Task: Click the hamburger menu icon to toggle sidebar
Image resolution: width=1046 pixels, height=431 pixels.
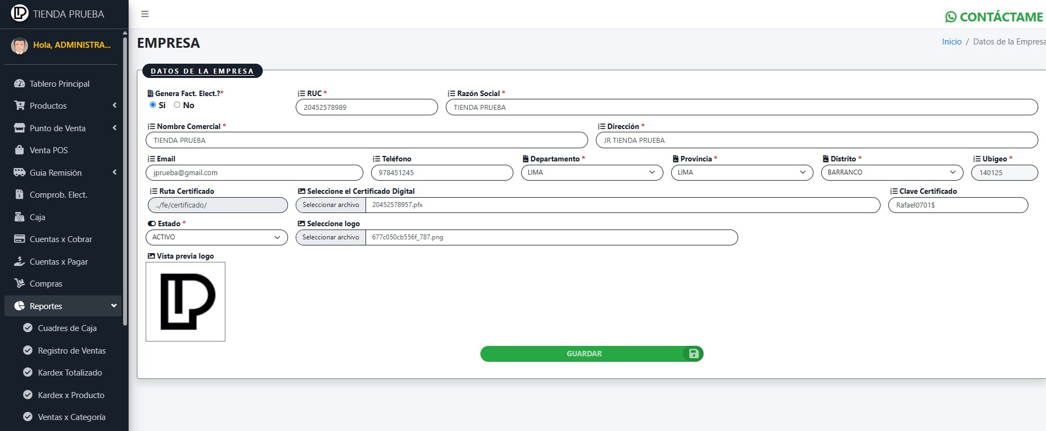Action: tap(145, 14)
